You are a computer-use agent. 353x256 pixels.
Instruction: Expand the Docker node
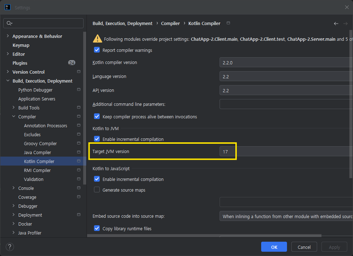click(14, 224)
